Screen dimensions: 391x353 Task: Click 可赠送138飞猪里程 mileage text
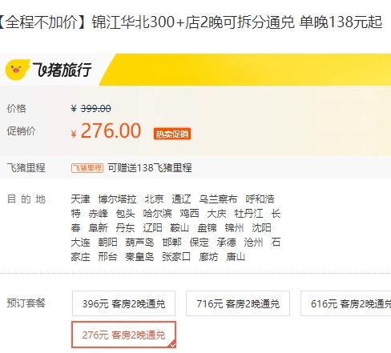[150, 168]
